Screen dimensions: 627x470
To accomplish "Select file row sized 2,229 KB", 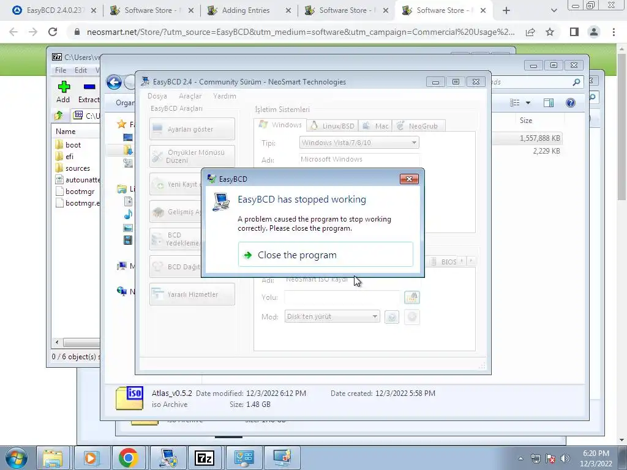I will [546, 151].
